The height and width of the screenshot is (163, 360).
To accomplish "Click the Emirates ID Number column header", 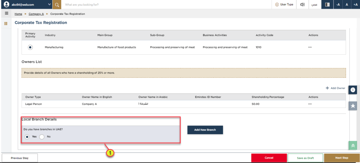I will [208, 97].
